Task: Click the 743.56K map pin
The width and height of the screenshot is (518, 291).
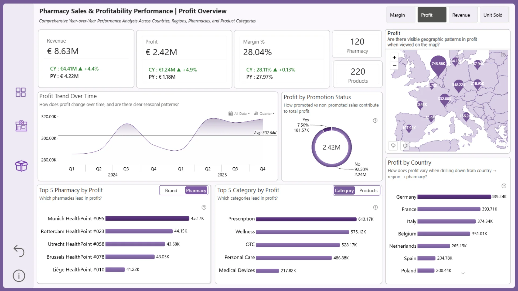Action: 438,65
